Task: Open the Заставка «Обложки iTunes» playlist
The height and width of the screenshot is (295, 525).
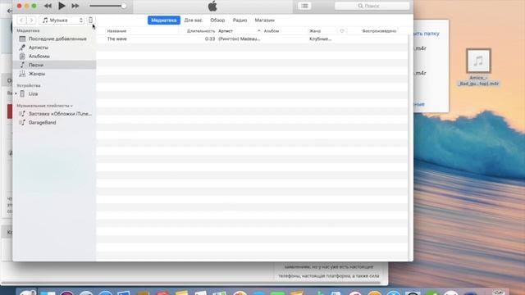Action: [x=54, y=114]
